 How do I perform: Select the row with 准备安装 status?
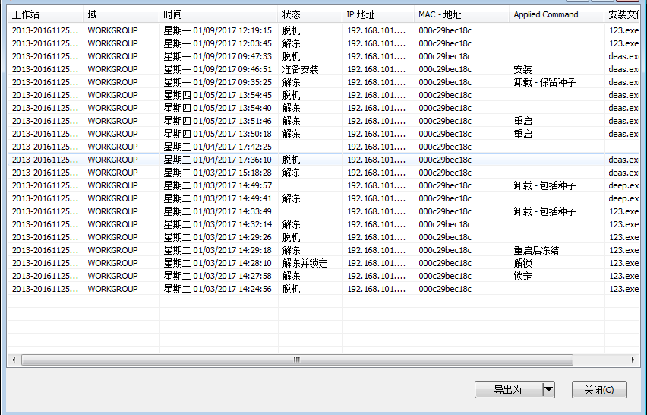301,69
